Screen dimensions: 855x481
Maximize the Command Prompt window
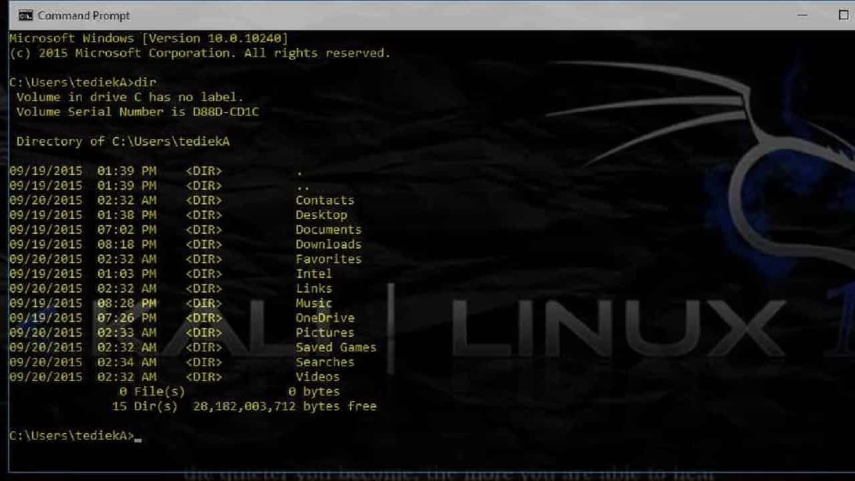844,15
